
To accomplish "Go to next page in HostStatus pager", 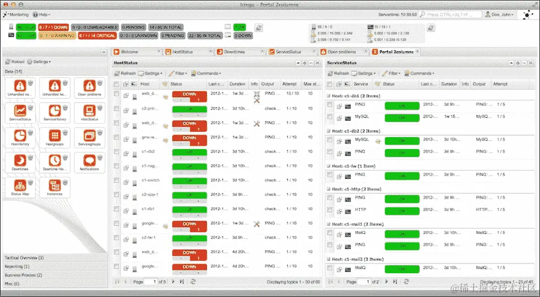I will click(x=173, y=281).
